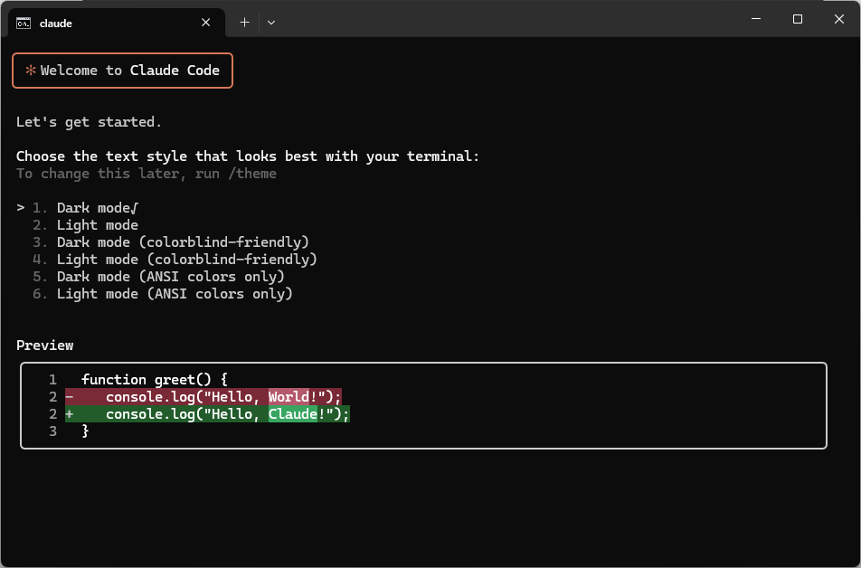861x568 pixels.
Task: Click the terminal icon on the claude tab
Action: point(24,24)
